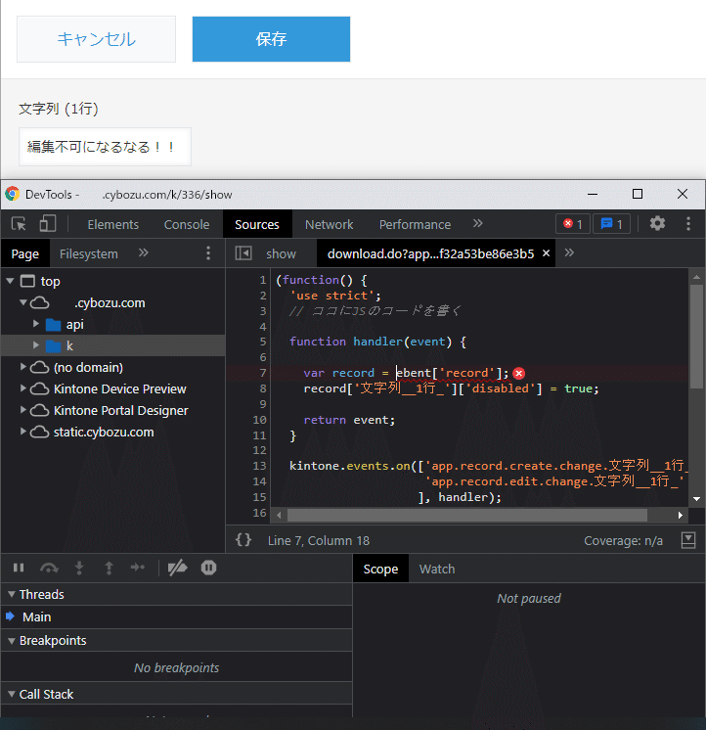The image size is (706, 730).
Task: Click the top frame window icon
Action: 28,281
